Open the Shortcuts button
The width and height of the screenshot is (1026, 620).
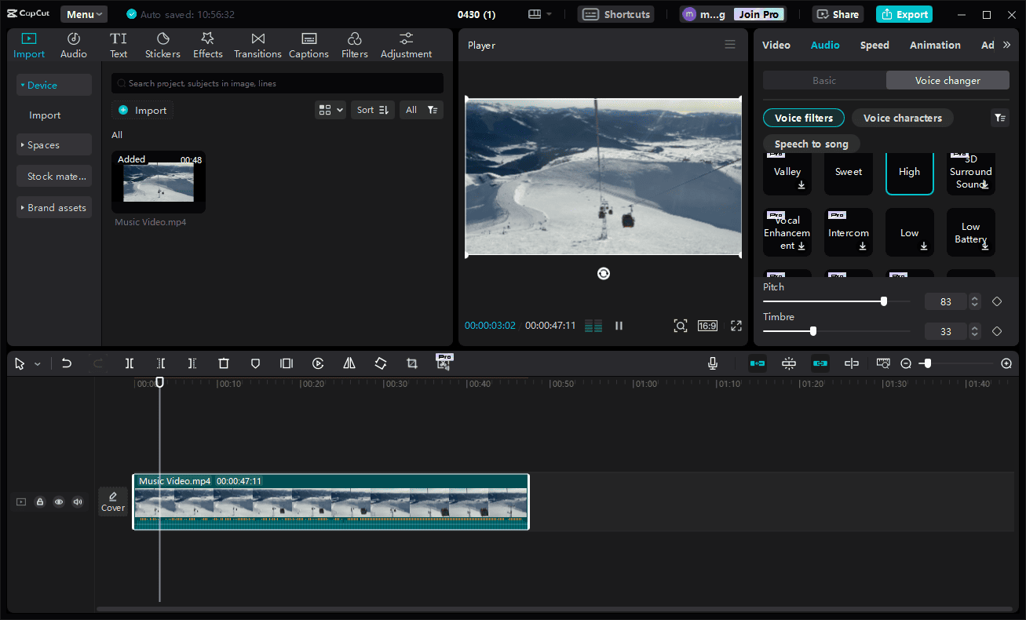pos(616,14)
